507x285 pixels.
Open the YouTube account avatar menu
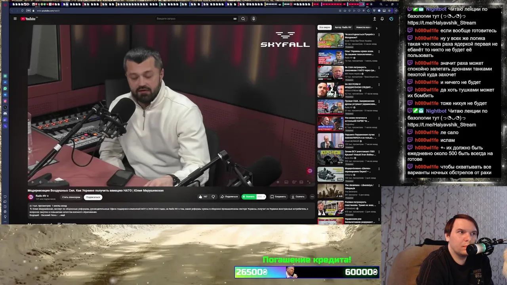(x=391, y=19)
